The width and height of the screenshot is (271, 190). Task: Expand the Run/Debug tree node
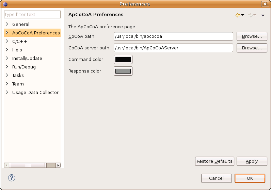tap(7, 66)
